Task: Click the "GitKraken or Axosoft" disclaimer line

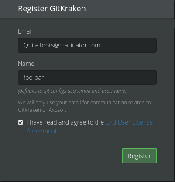Action: click(42, 110)
